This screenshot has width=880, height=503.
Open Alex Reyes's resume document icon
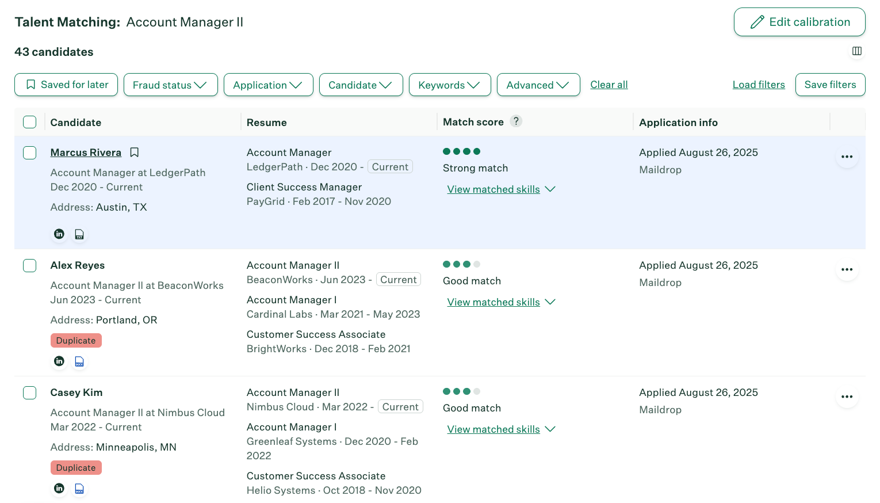[x=79, y=361]
